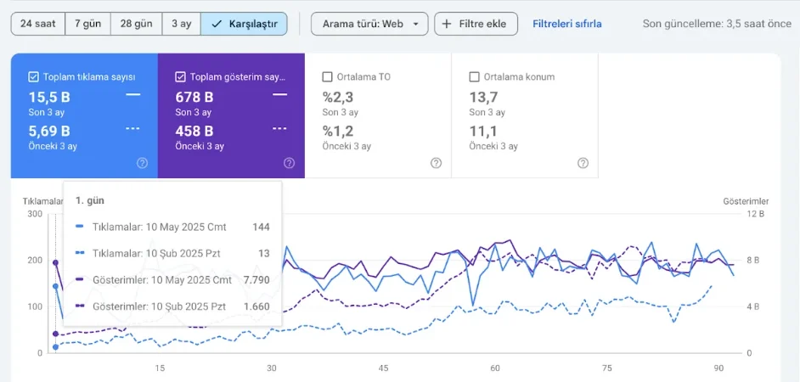Enable the Ortalama konum checkbox

coord(475,76)
